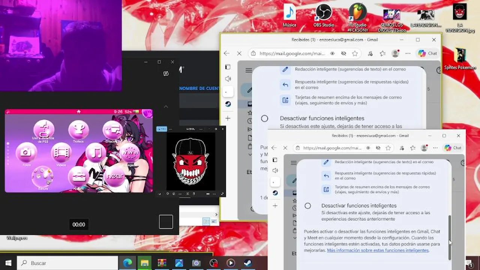
Task: Open Vídeos bubble on the Vita screen
Action: point(61,152)
